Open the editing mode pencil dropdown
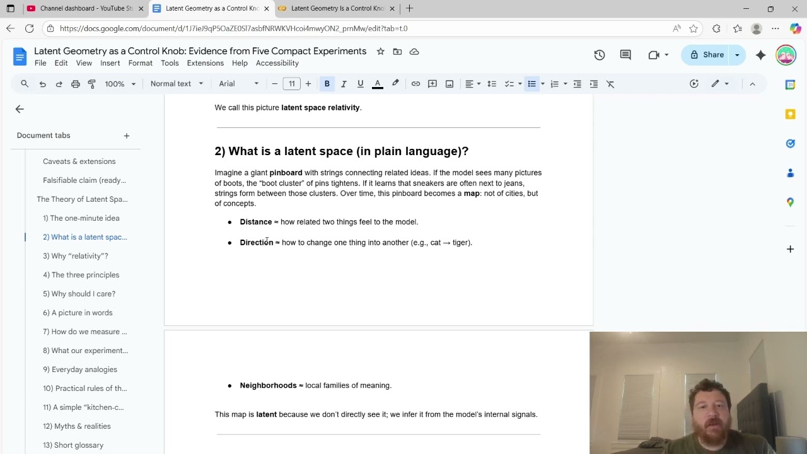The width and height of the screenshot is (807, 454). pos(719,84)
